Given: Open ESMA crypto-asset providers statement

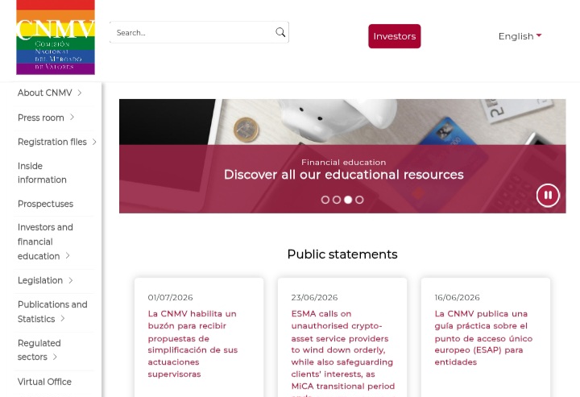Looking at the screenshot, I should click(x=342, y=349).
